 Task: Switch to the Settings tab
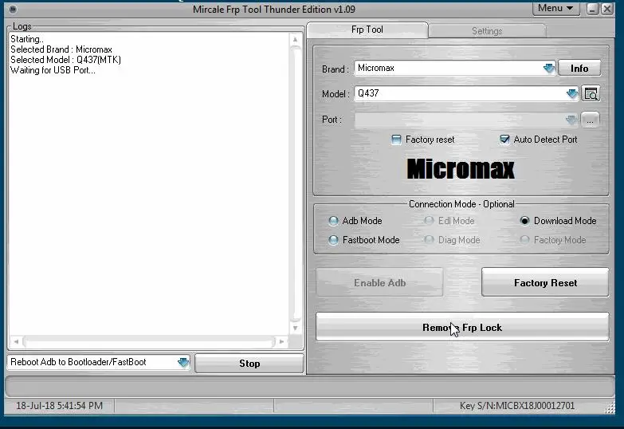pos(487,31)
